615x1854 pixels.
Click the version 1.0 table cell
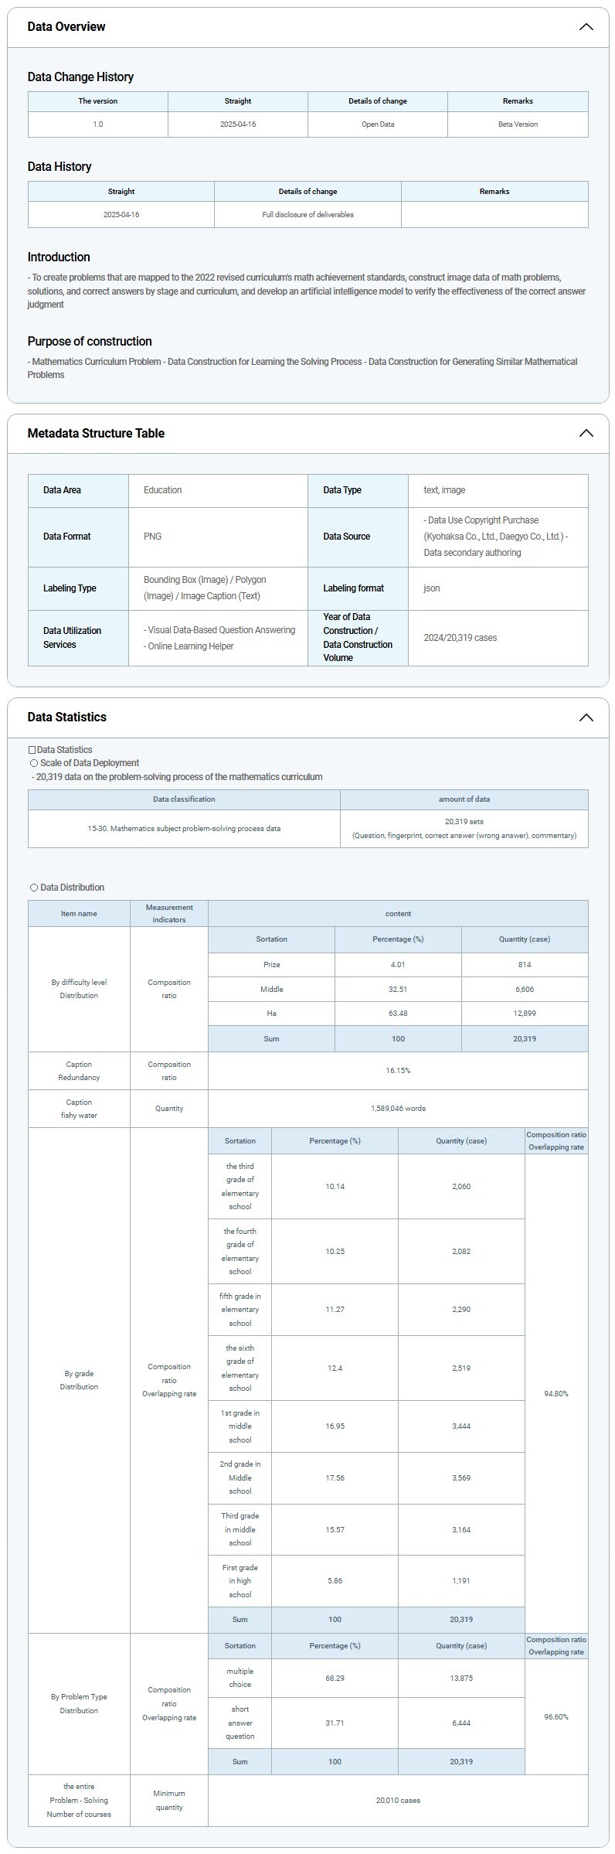(98, 124)
